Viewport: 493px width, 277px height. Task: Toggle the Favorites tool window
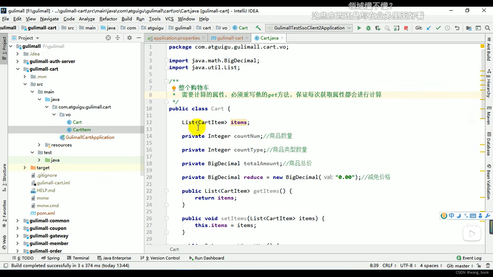point(4,214)
